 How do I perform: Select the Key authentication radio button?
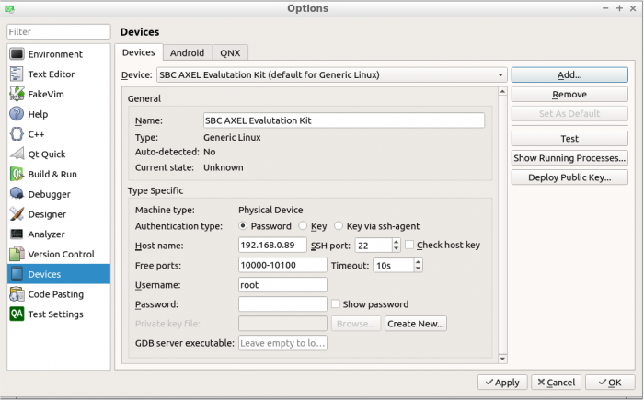coord(303,226)
